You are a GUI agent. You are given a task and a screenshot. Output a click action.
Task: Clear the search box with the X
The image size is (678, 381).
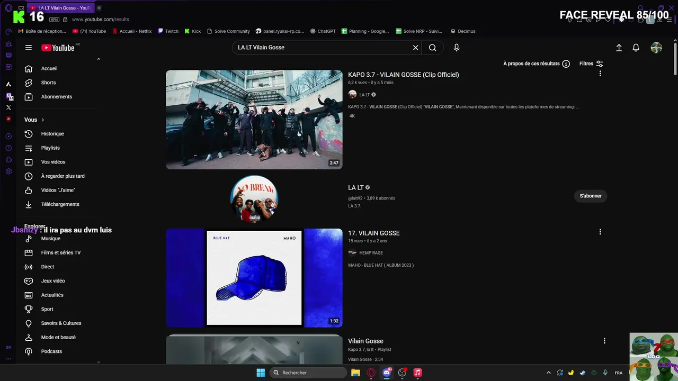coord(416,48)
